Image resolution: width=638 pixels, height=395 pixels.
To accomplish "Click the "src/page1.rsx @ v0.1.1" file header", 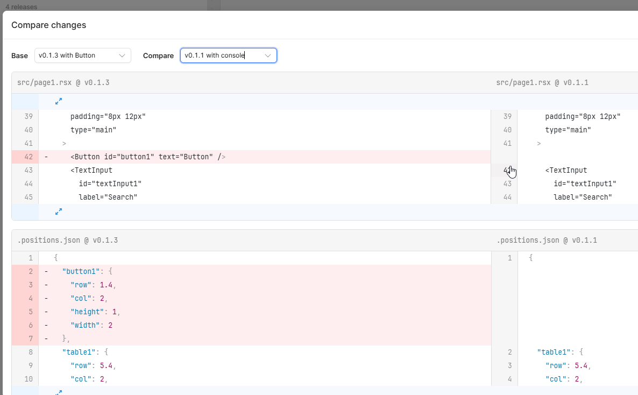I will 542,83.
